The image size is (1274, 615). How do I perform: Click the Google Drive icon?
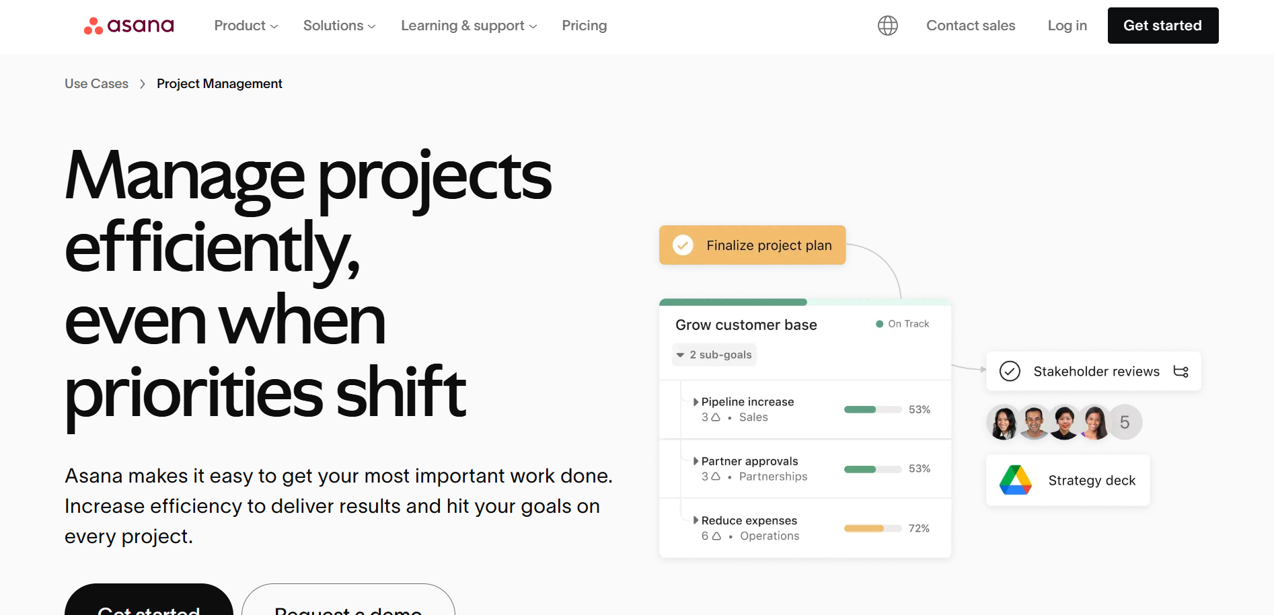point(1015,480)
